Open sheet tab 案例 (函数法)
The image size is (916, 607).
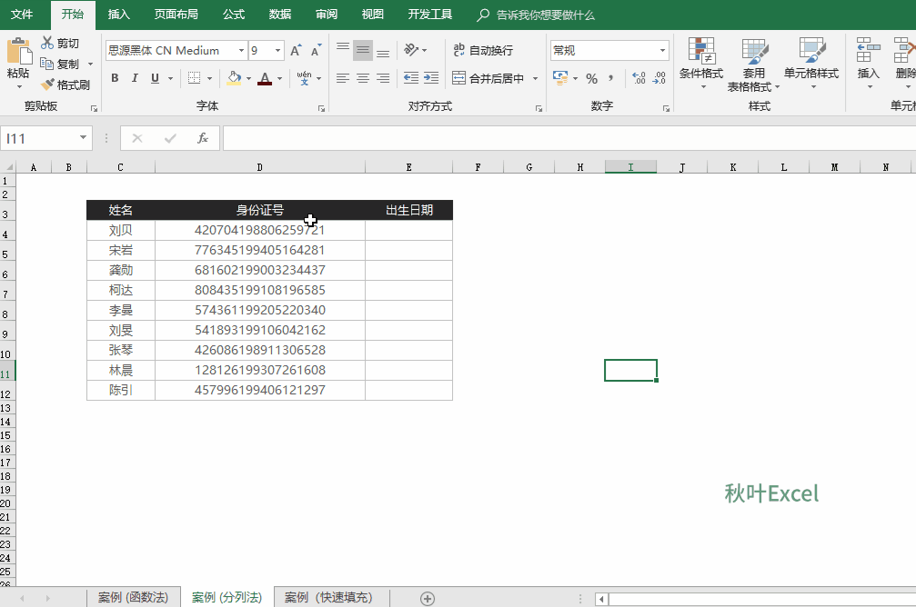point(133,598)
